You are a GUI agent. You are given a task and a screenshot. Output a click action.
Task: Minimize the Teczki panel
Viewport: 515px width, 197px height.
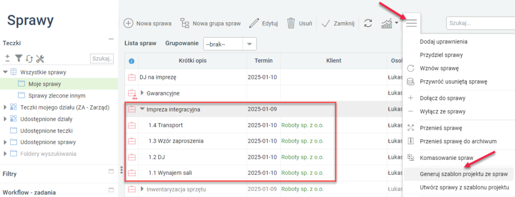111,39
